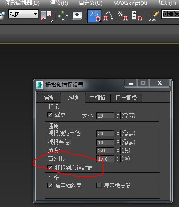
Task: Toggle the Angle Snap icon
Action: [109, 16]
